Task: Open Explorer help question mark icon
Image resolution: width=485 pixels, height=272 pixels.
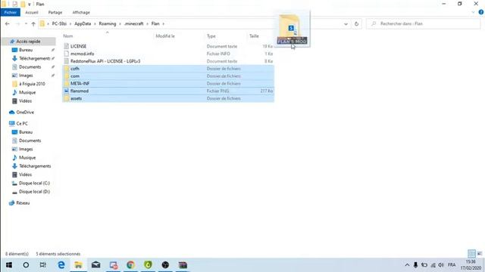Action: pyautogui.click(x=481, y=12)
